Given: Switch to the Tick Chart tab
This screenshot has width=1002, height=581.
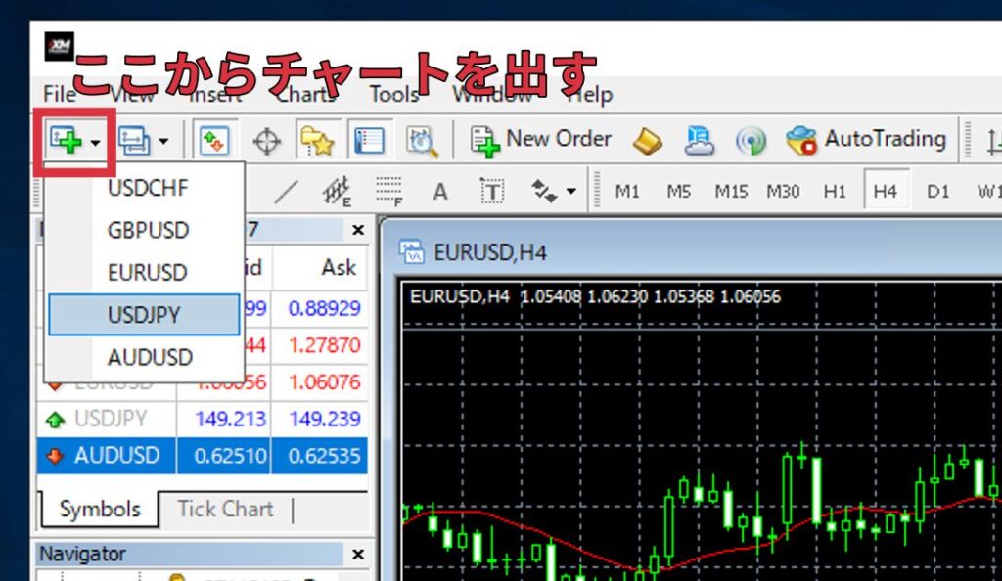Looking at the screenshot, I should click(225, 509).
